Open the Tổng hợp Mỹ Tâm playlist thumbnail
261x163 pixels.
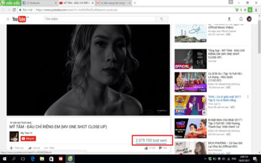(x=185, y=58)
